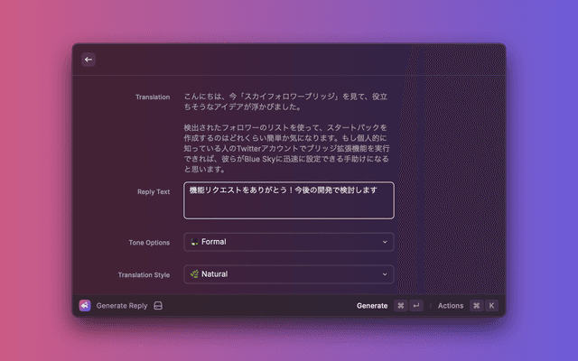
Task: Click the K key icon beside Actions
Action: pos(492,306)
